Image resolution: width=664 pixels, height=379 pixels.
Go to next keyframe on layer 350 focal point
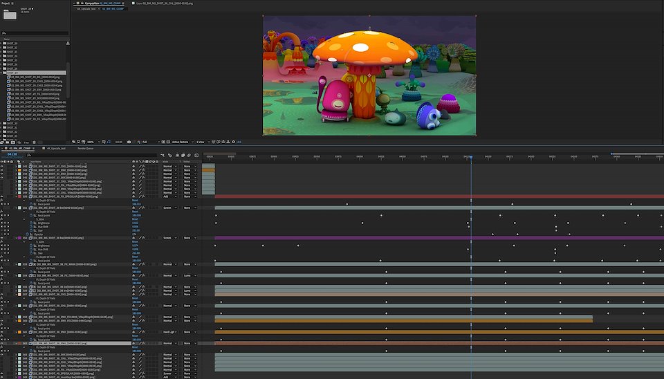(8, 204)
